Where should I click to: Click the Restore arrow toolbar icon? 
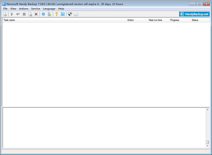(18, 14)
